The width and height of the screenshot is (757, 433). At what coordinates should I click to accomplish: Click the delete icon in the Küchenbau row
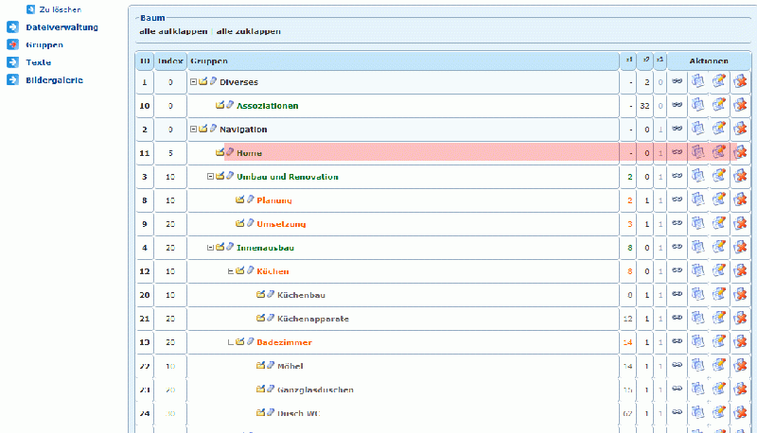coord(740,294)
